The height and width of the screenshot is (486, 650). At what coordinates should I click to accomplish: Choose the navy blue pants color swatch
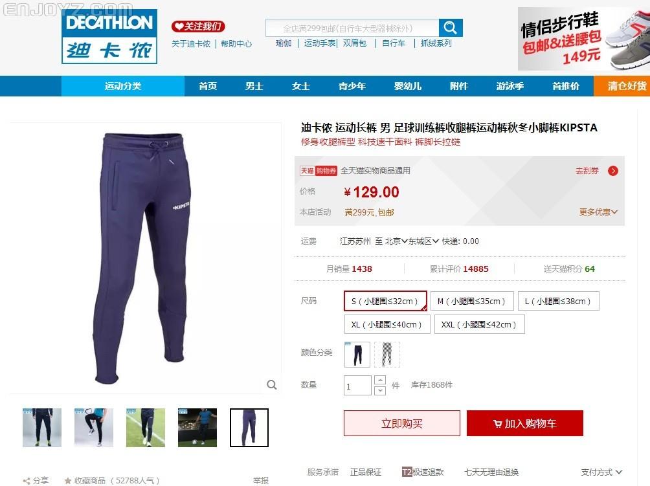(357, 354)
